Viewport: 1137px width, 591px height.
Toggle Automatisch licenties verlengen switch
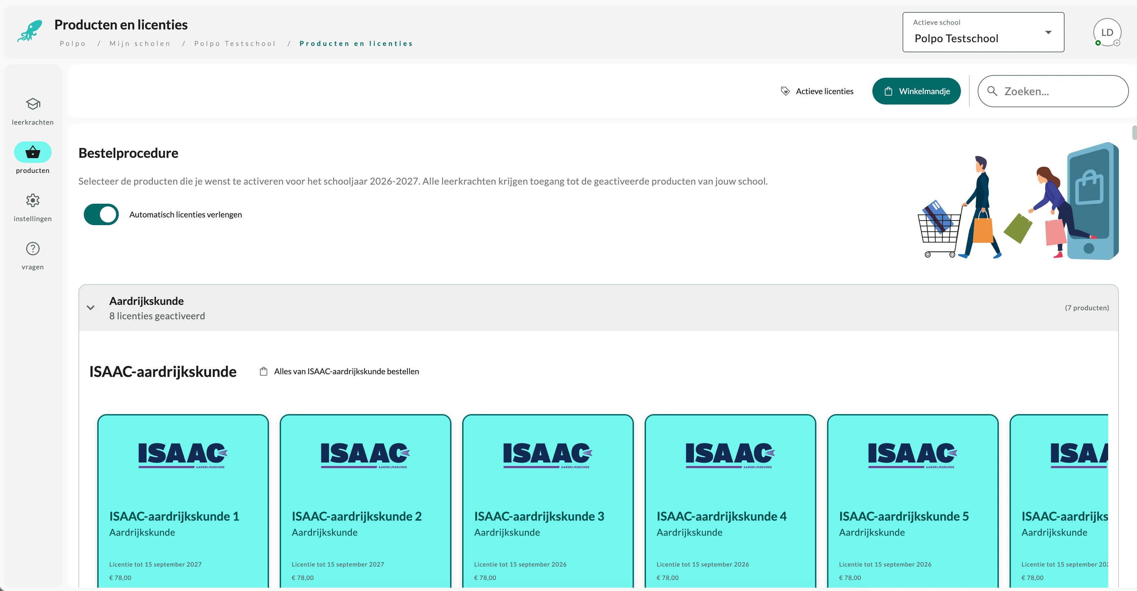tap(101, 214)
